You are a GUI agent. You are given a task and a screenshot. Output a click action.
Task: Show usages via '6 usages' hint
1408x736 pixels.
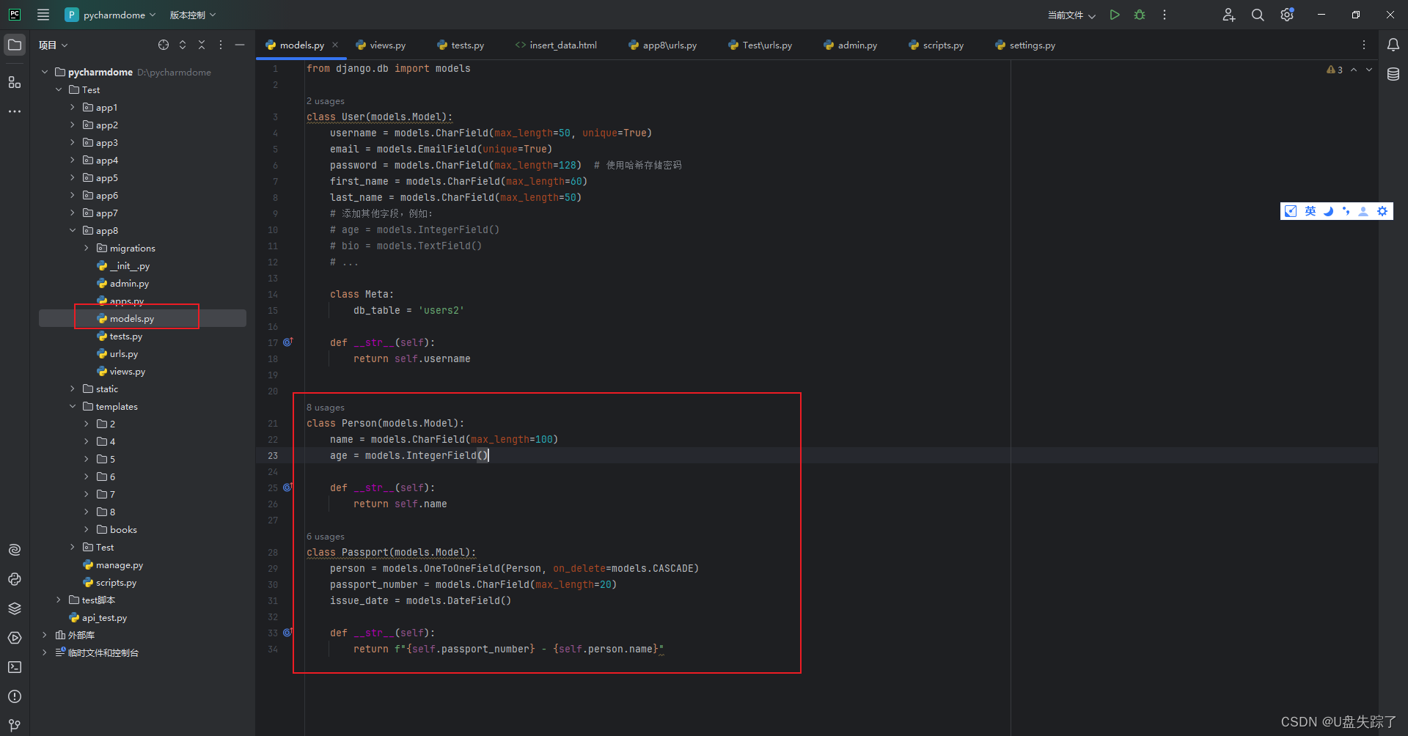point(326,537)
